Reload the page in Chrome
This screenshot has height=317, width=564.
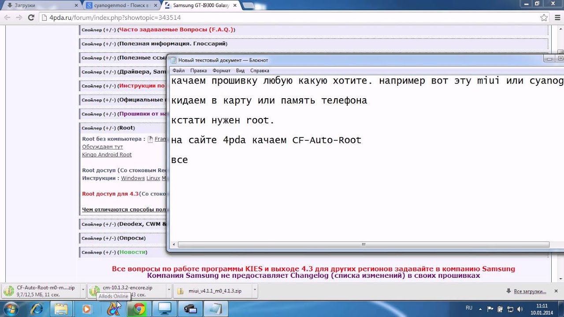point(31,18)
